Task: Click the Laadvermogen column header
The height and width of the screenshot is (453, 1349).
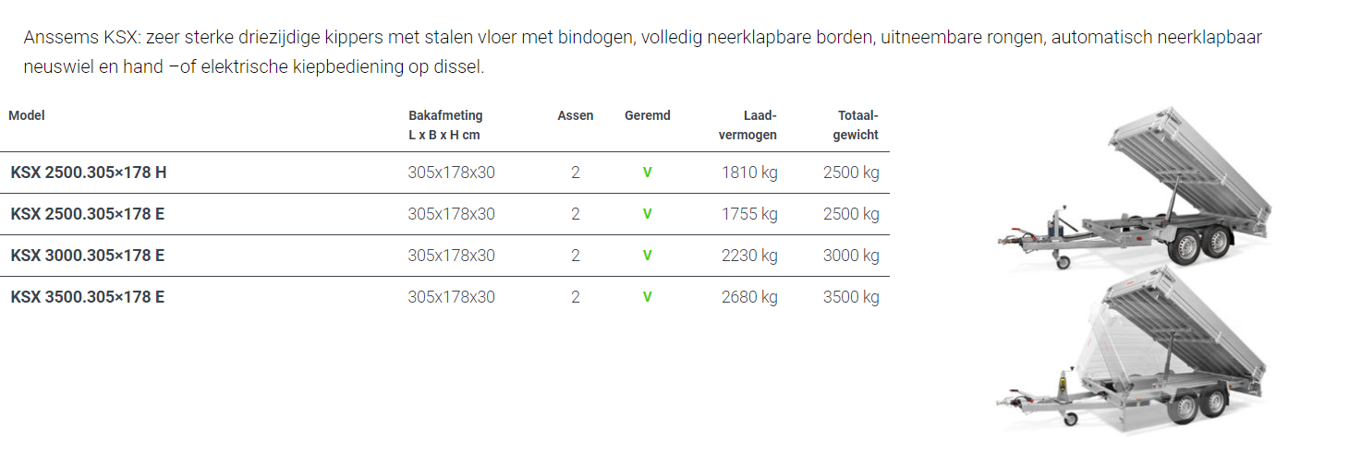Action: tap(748, 125)
